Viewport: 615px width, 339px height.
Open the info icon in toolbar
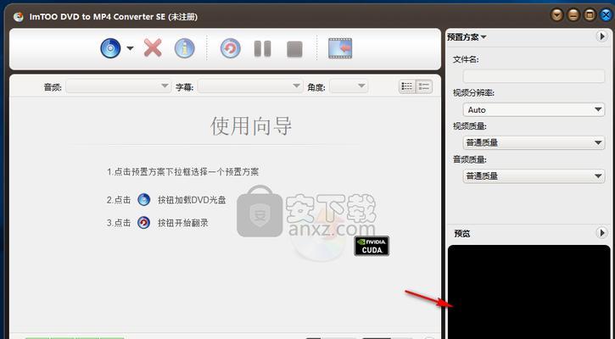184,48
